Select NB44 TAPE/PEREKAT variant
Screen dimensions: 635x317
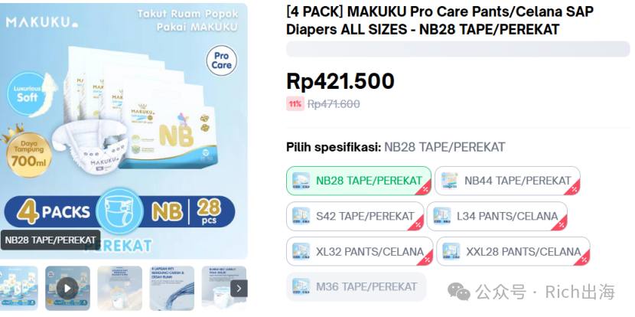pyautogui.click(x=507, y=181)
